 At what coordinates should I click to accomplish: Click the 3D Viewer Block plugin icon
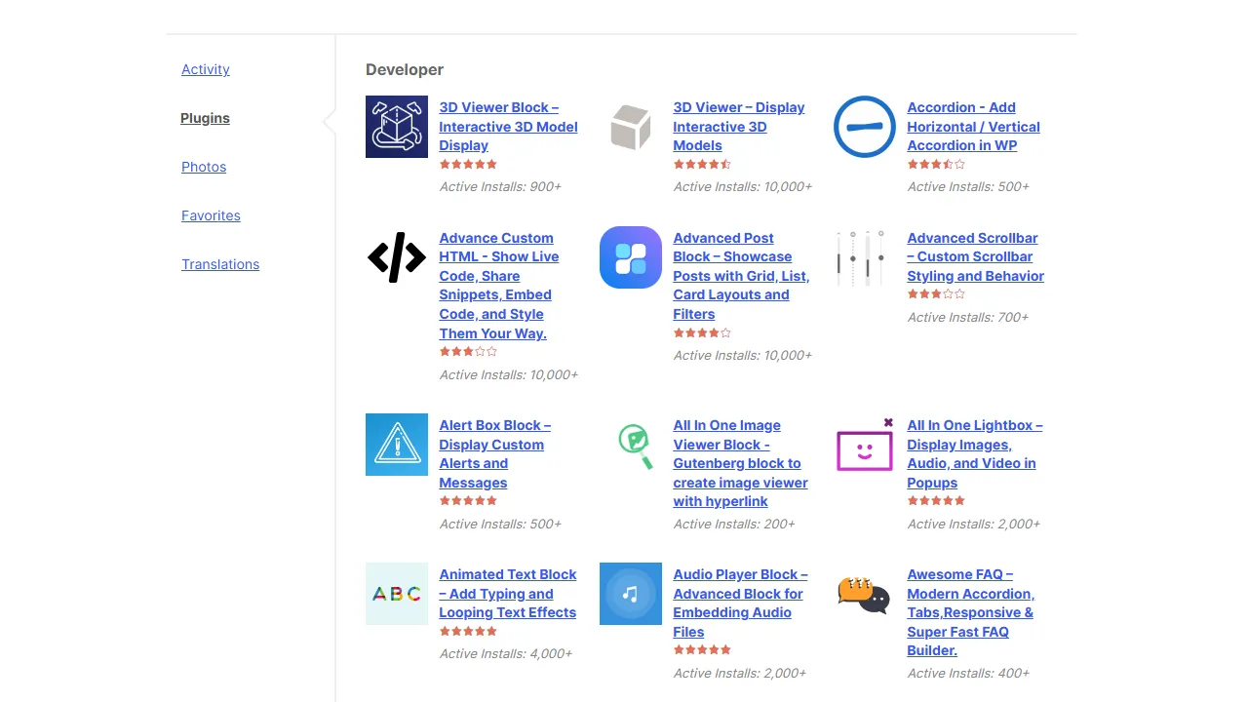[396, 127]
